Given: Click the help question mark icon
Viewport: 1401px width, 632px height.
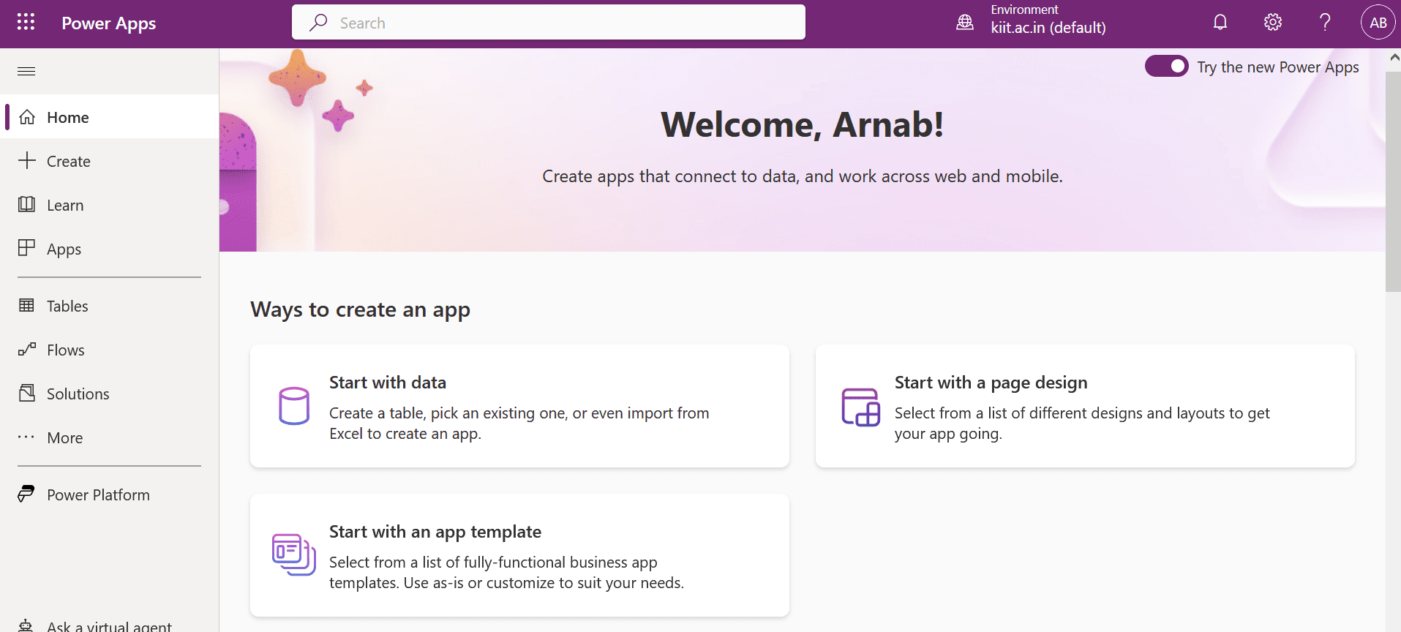Looking at the screenshot, I should [1324, 23].
